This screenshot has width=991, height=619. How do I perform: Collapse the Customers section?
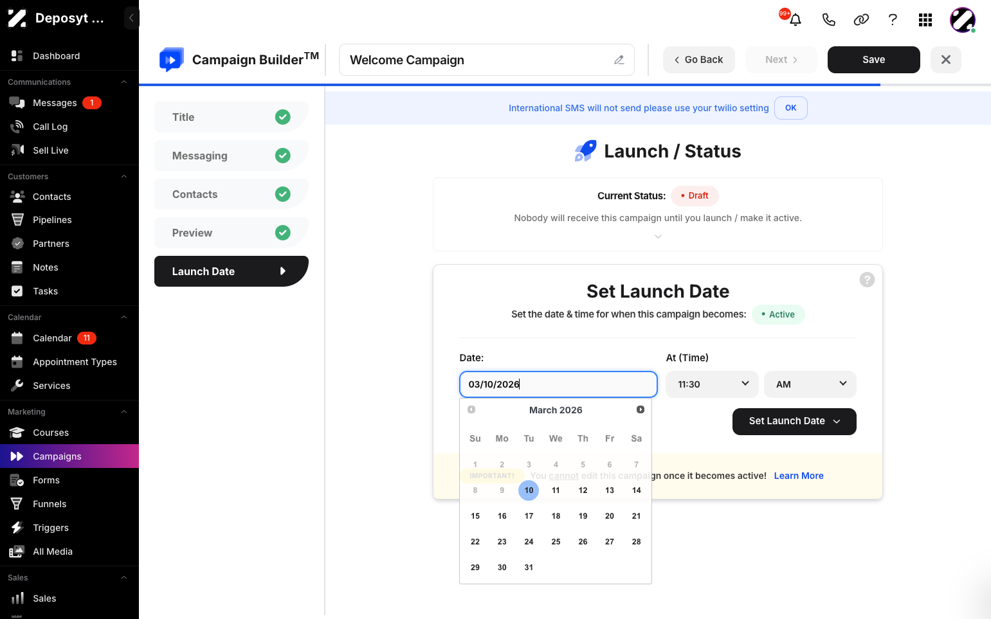(x=124, y=177)
